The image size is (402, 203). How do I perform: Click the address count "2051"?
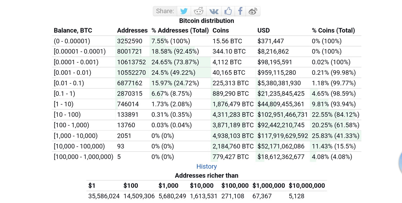click(124, 136)
